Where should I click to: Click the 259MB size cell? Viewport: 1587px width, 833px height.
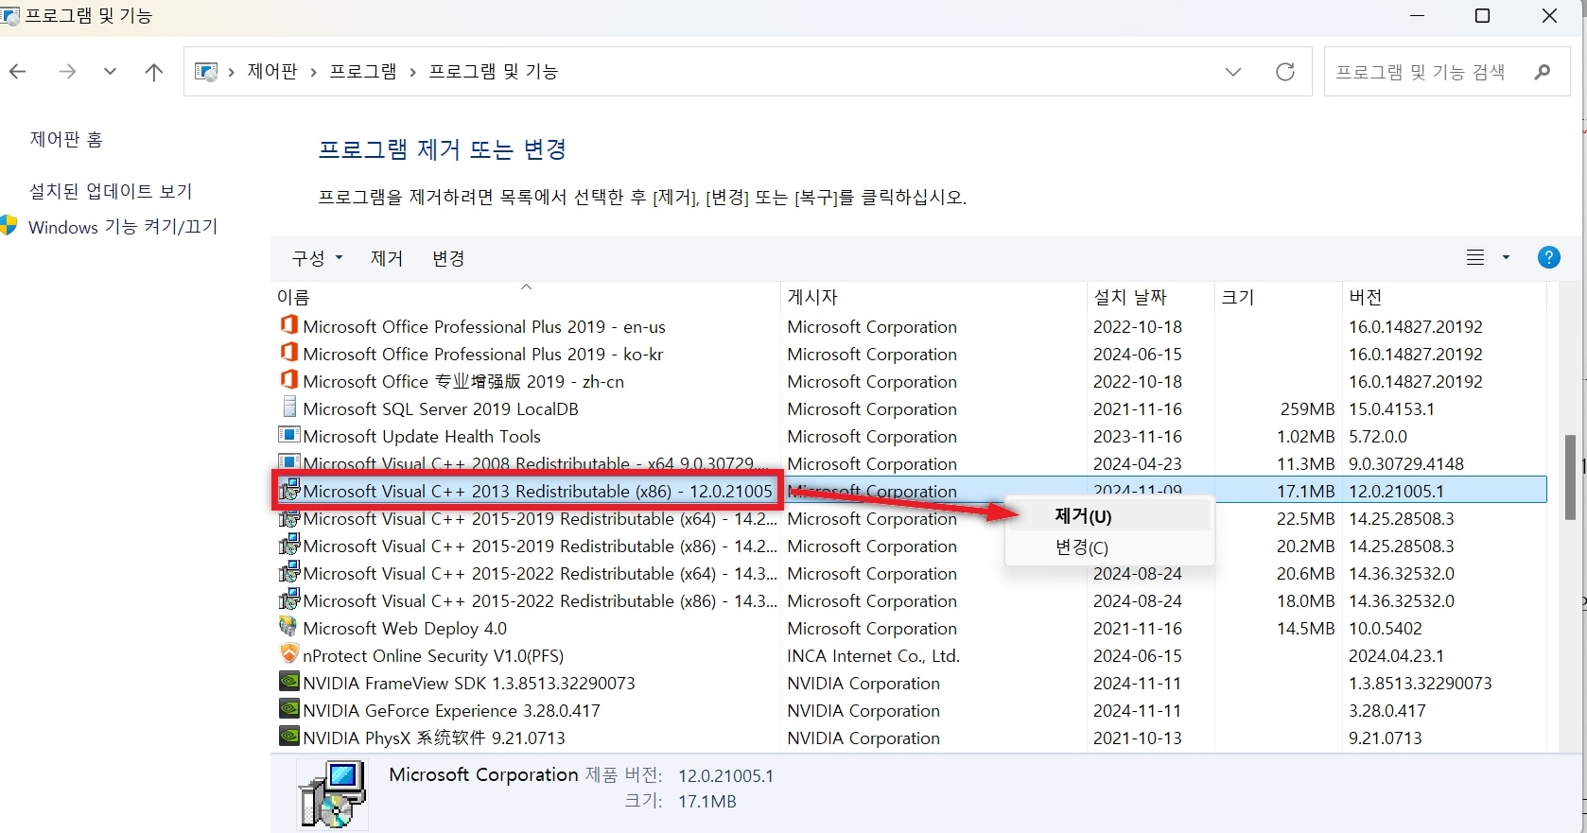[x=1307, y=409]
